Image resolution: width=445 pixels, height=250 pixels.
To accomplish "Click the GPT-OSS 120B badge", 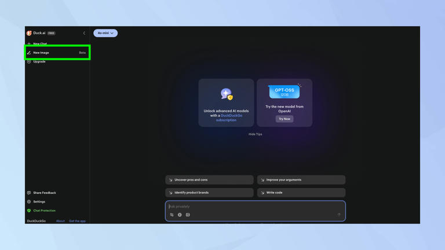I will [x=284, y=92].
